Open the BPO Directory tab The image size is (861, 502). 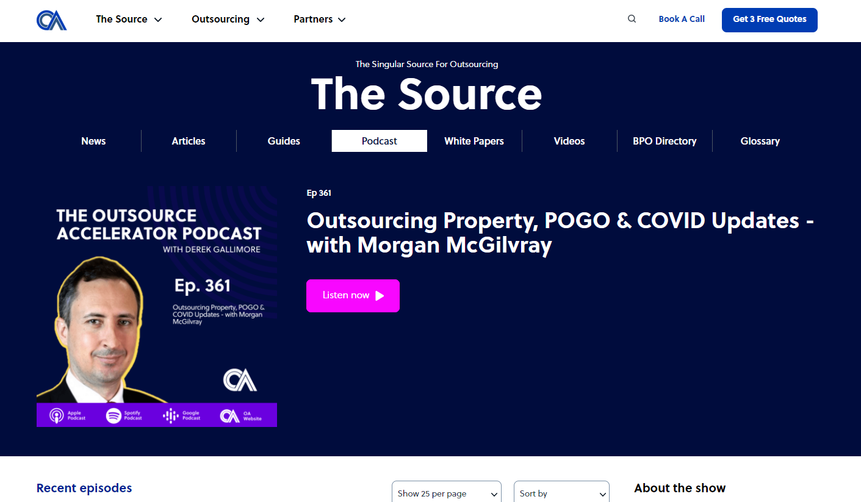tap(665, 141)
